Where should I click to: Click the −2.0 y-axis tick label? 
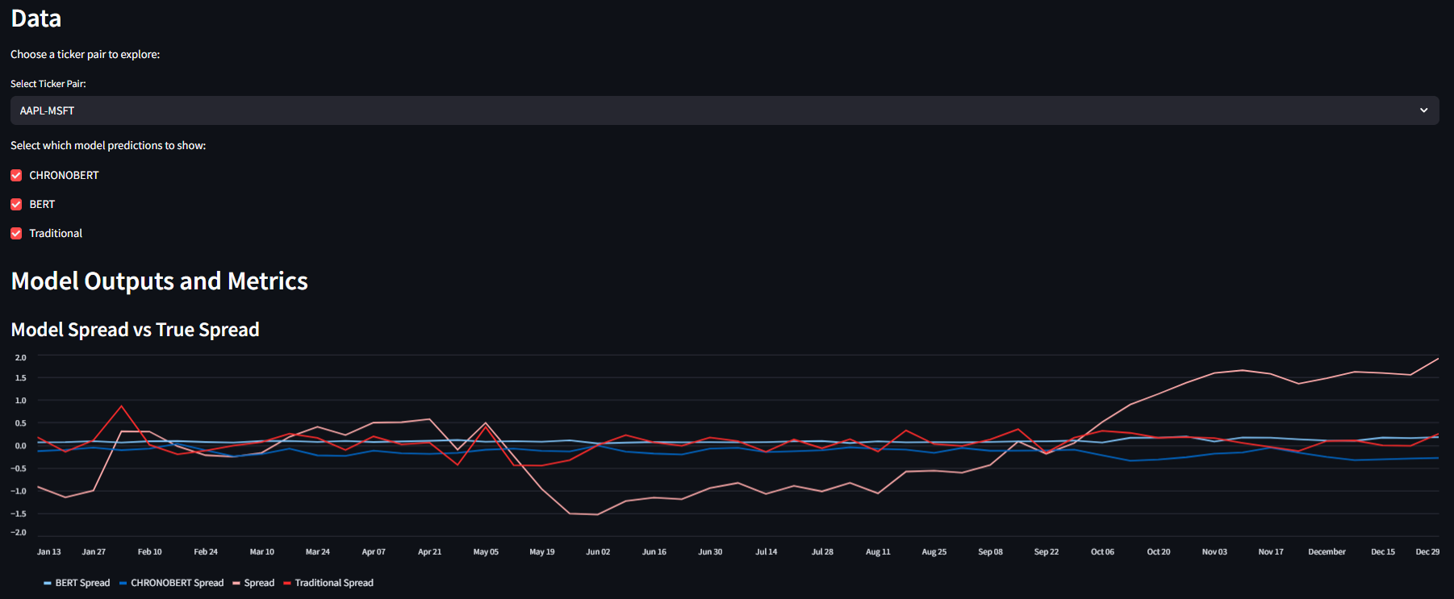click(19, 532)
